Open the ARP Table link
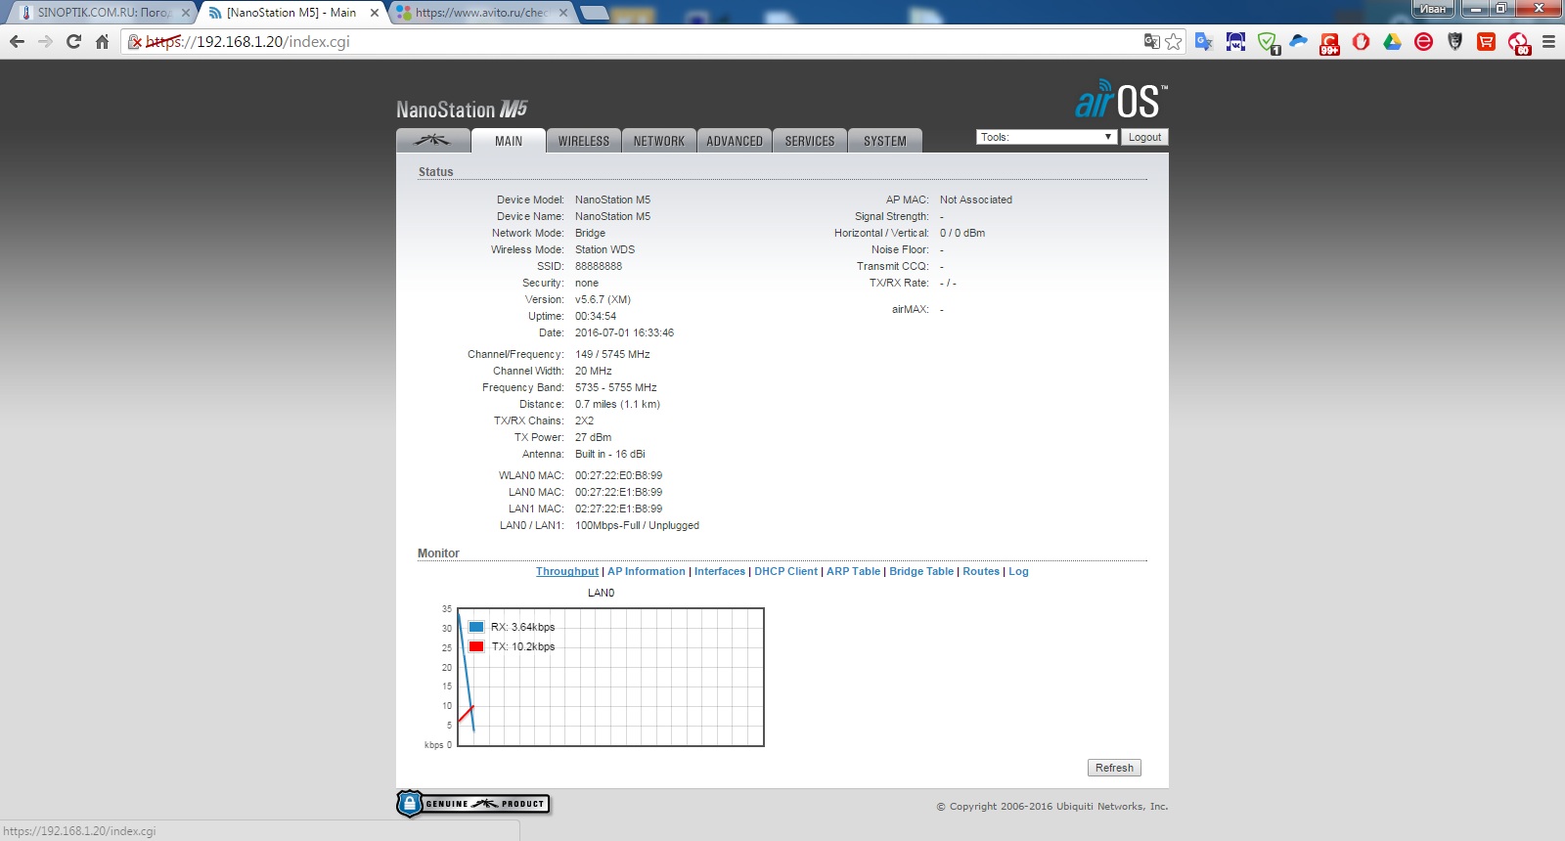Image resolution: width=1565 pixels, height=841 pixels. (853, 571)
